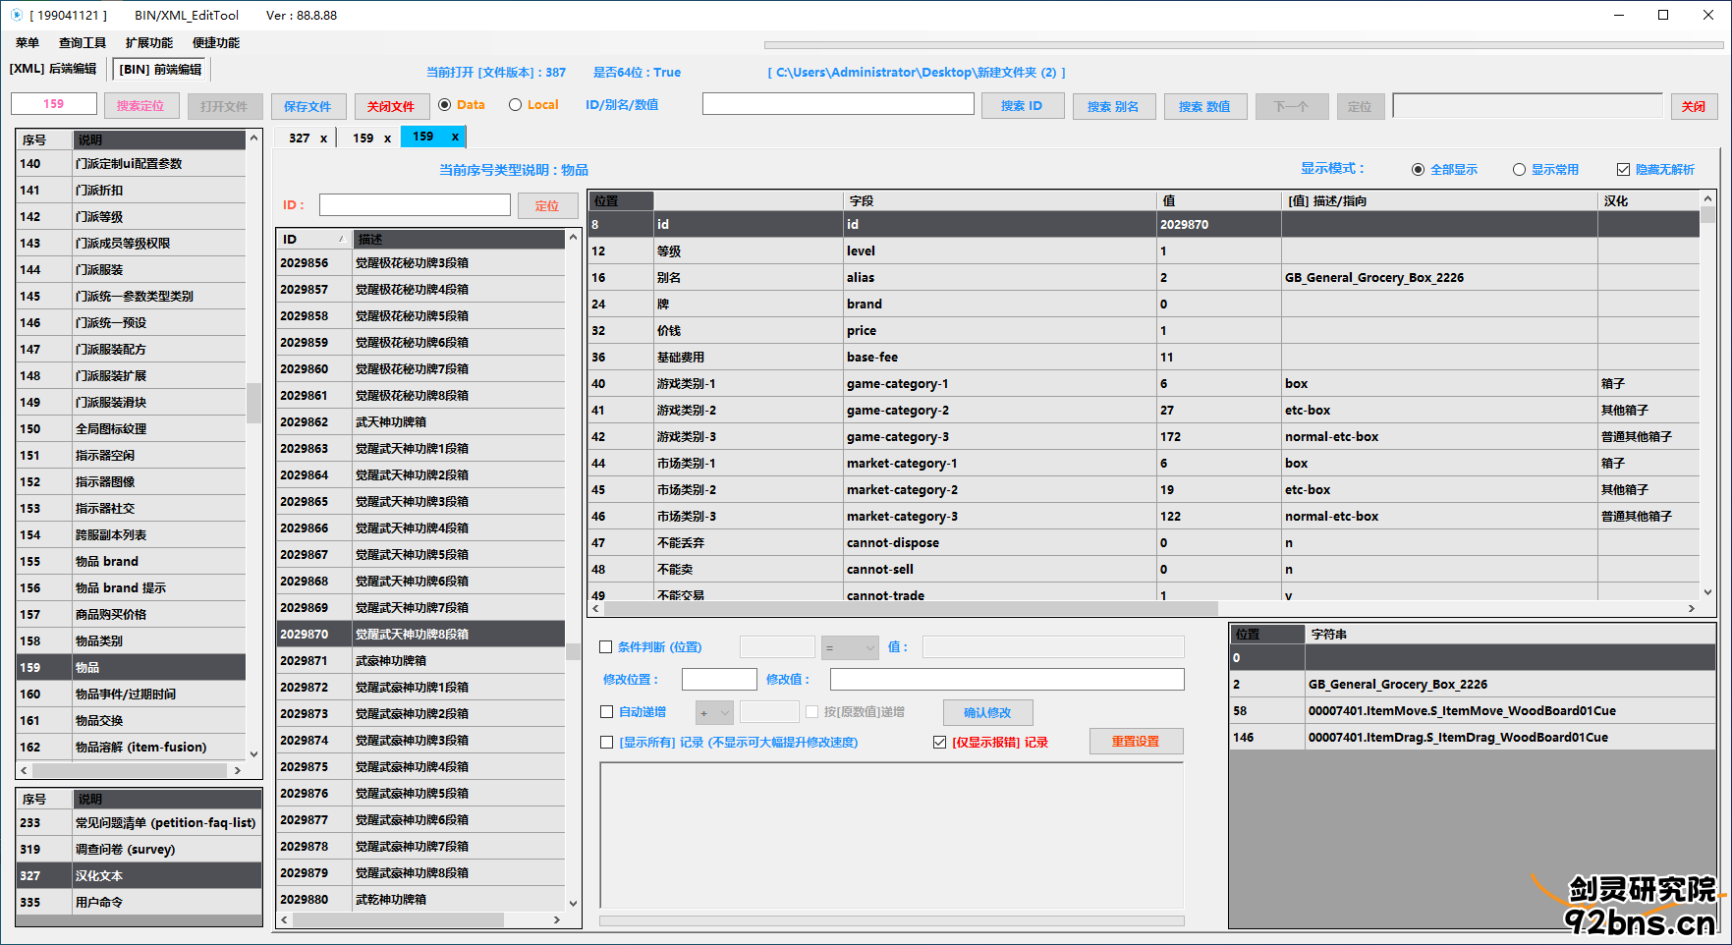The image size is (1732, 945).
Task: Click the 搜索 ID button
Action: [x=1022, y=106]
